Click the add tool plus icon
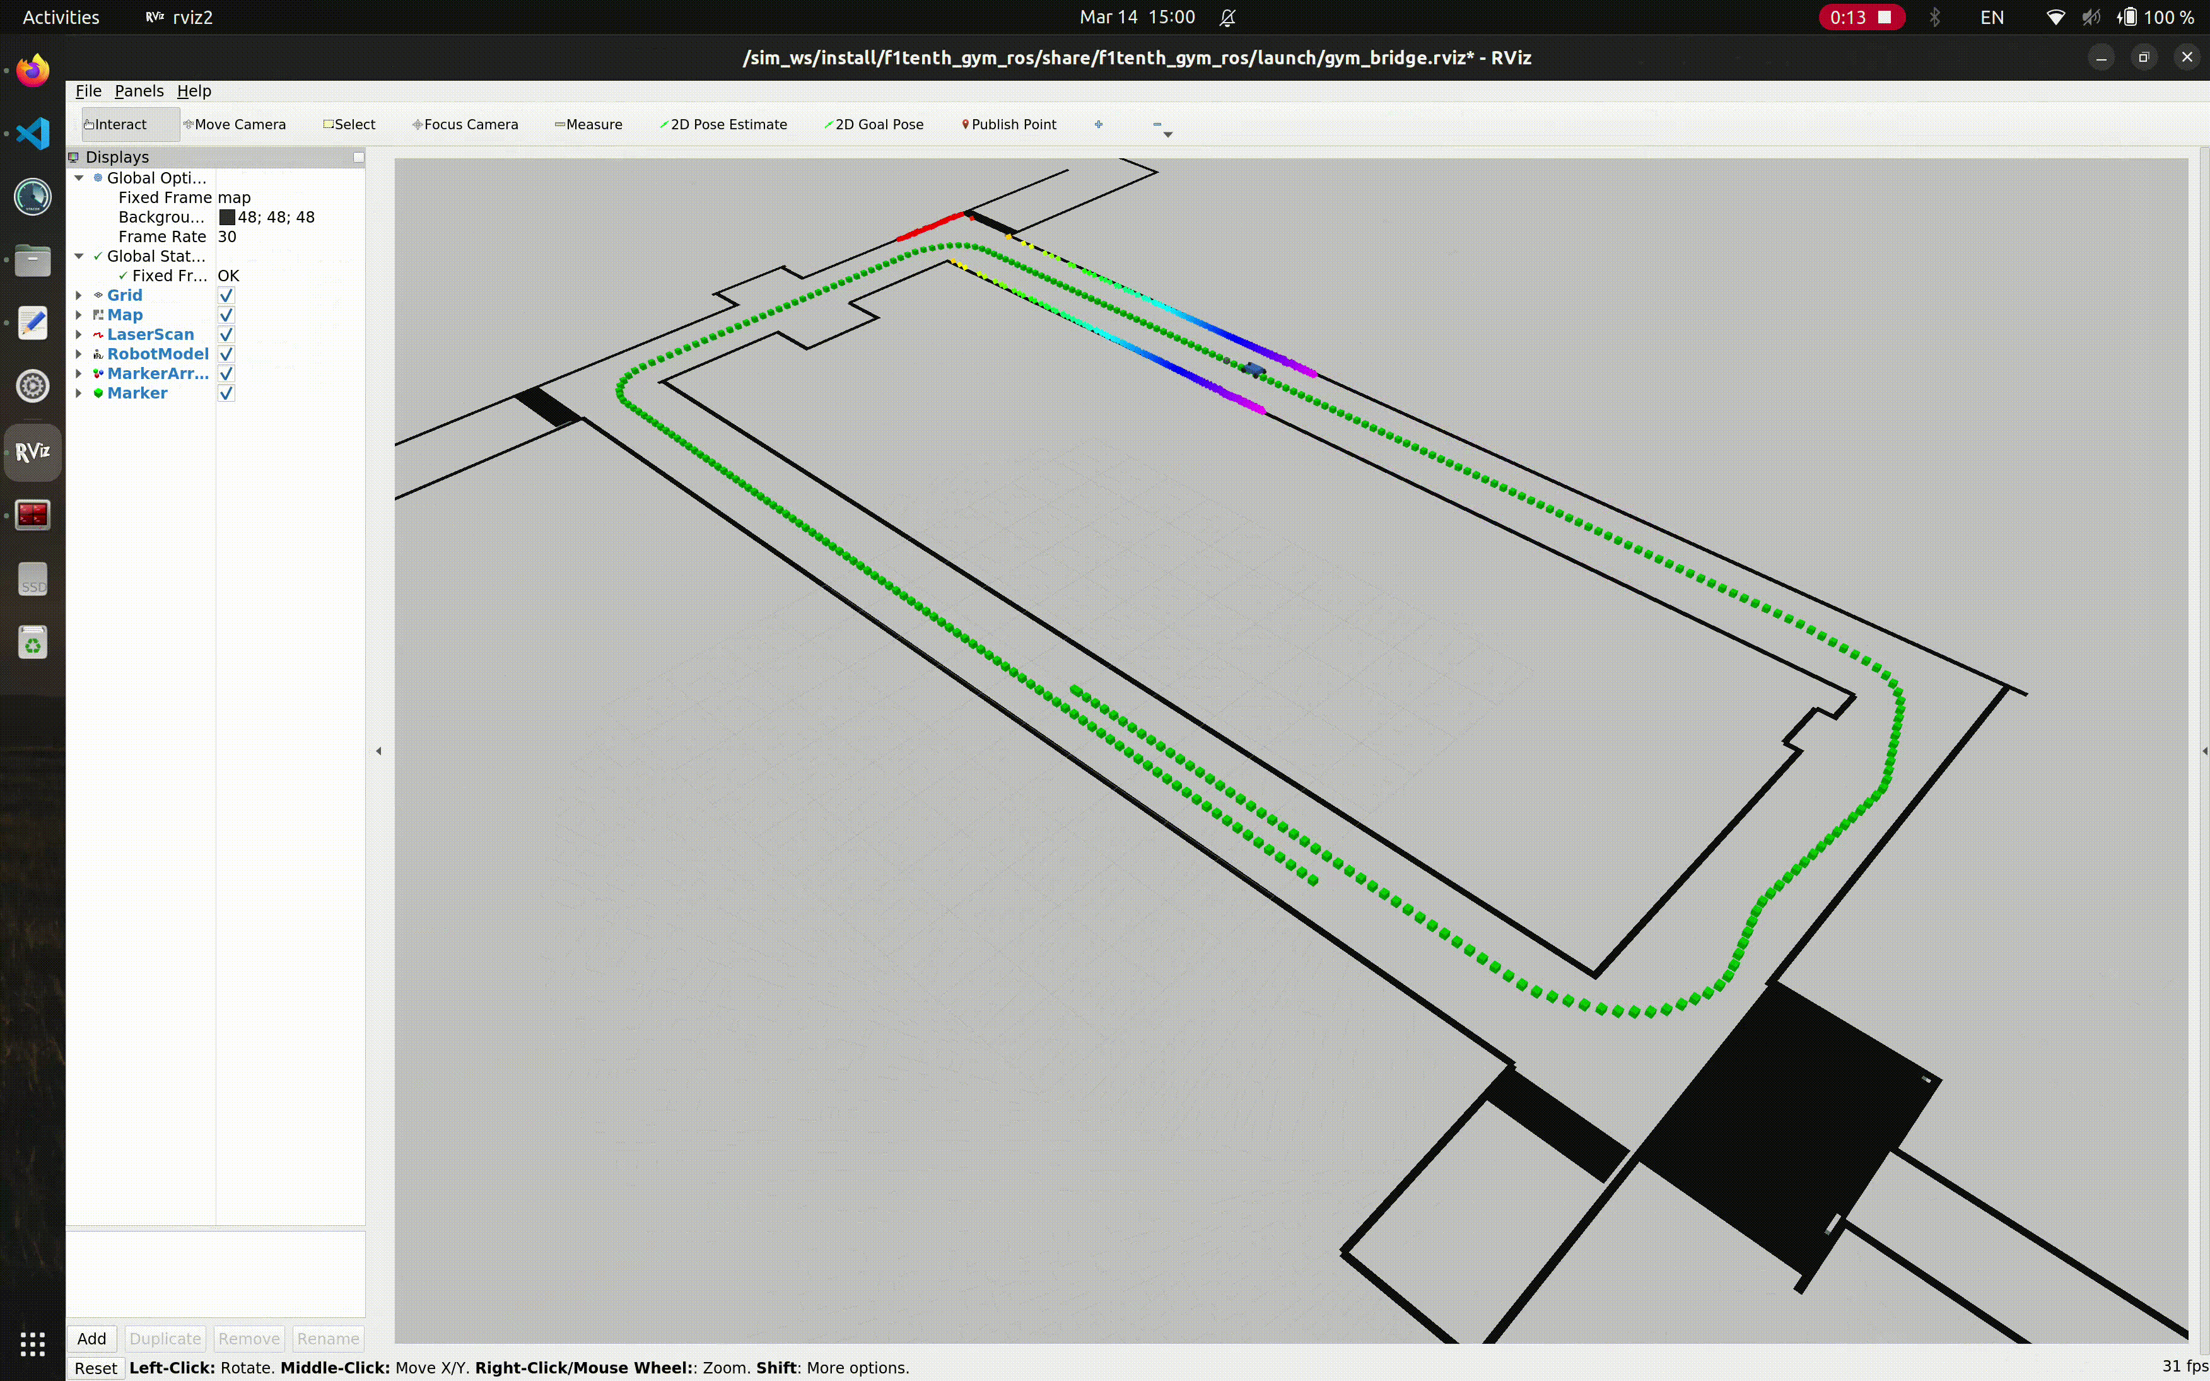The width and height of the screenshot is (2210, 1381). coord(1099,124)
